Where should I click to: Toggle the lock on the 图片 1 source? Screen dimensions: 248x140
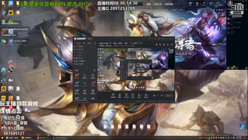tap(77, 47)
